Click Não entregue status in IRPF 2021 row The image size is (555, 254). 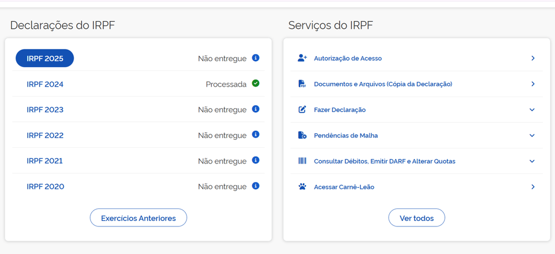[x=222, y=161]
